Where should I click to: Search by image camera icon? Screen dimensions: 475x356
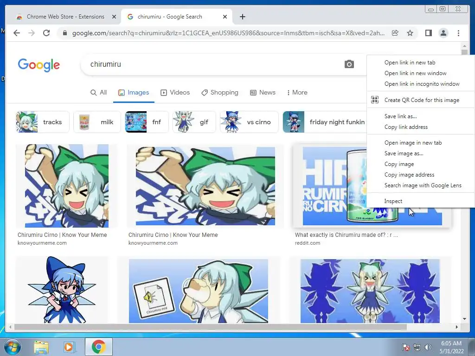click(349, 64)
